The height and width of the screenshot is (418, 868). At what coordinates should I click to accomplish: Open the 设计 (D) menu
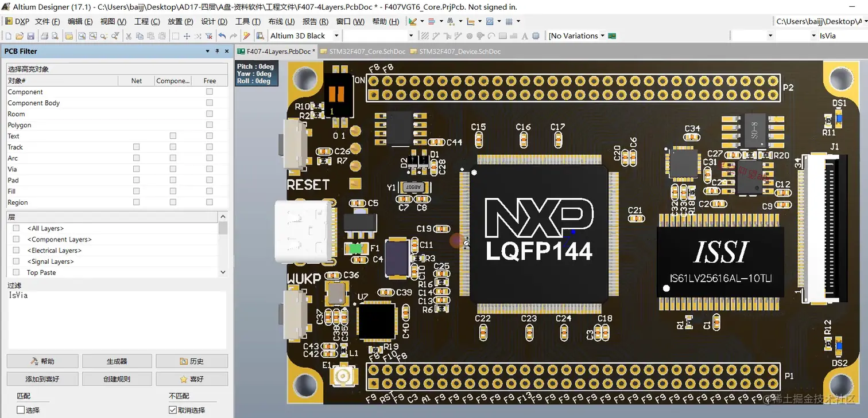pos(214,21)
